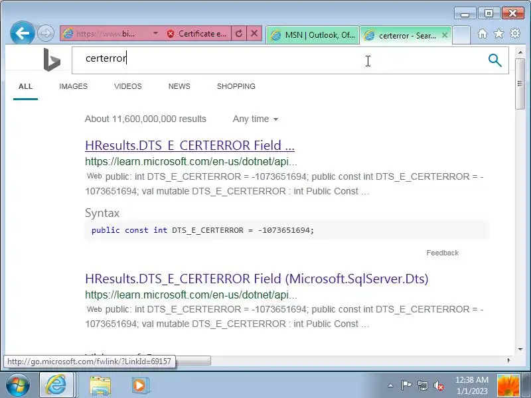Open Action Center flag icon
Screen dimensions: 531x398
[406, 385]
